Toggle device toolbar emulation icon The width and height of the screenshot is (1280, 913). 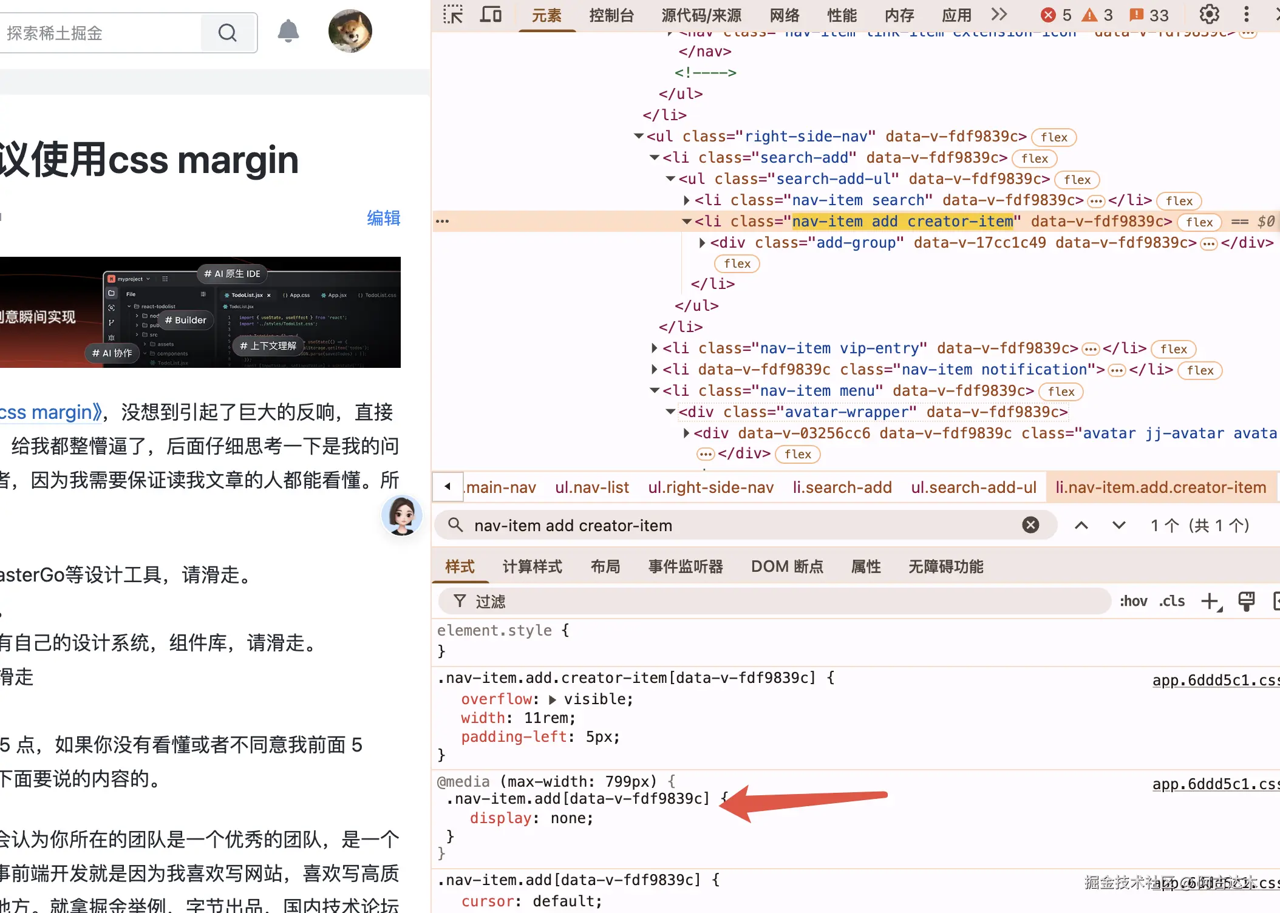pos(491,14)
